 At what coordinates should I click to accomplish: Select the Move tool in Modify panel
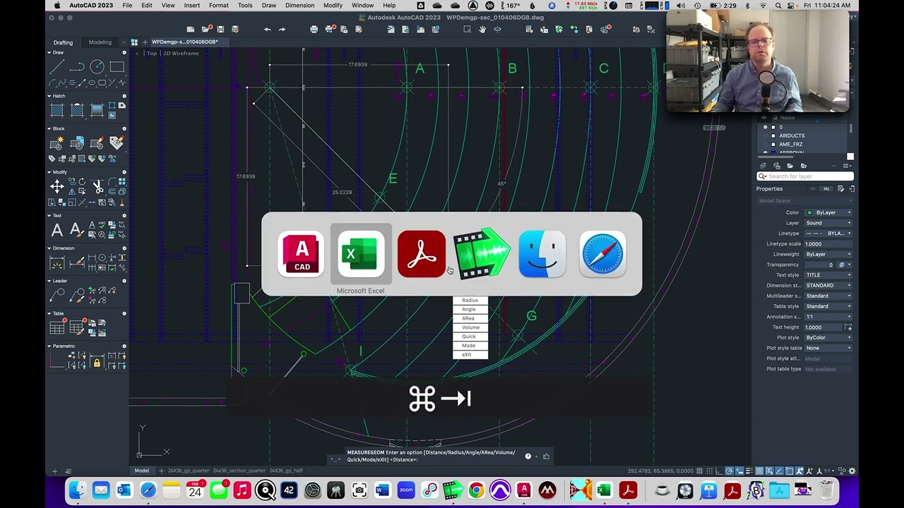[x=57, y=186]
